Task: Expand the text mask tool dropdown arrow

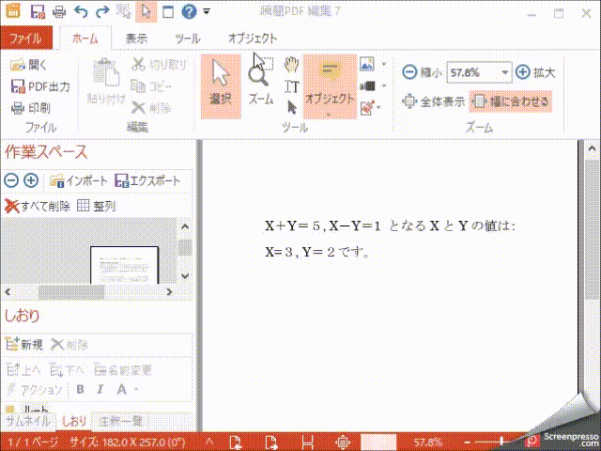Action: [x=384, y=86]
